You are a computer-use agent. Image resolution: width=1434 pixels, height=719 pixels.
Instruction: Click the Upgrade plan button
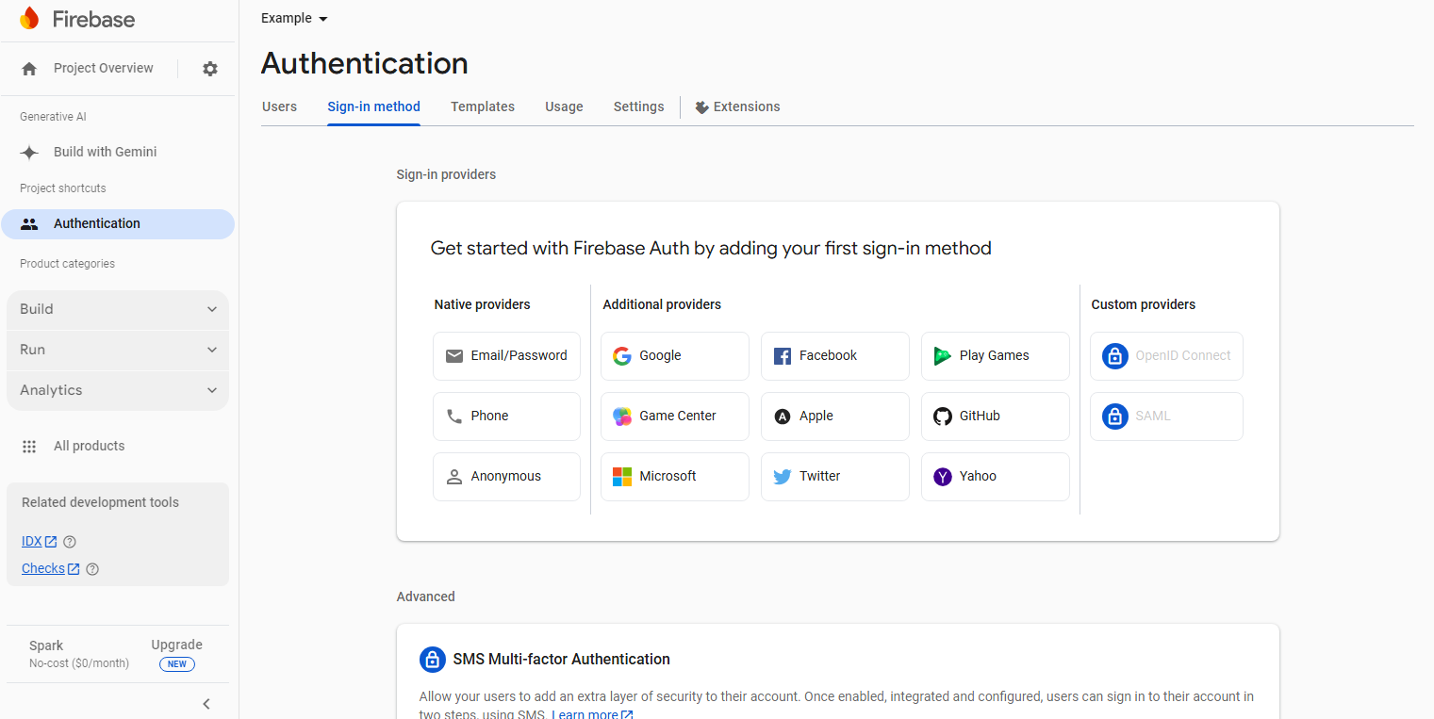coord(176,645)
